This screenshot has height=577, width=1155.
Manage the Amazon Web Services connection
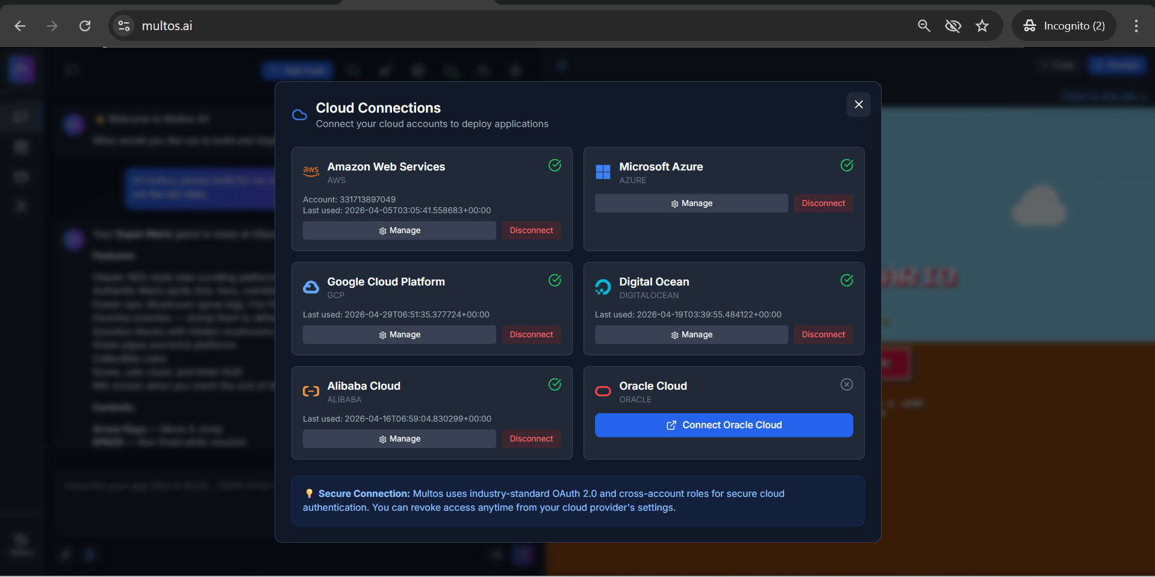click(399, 231)
